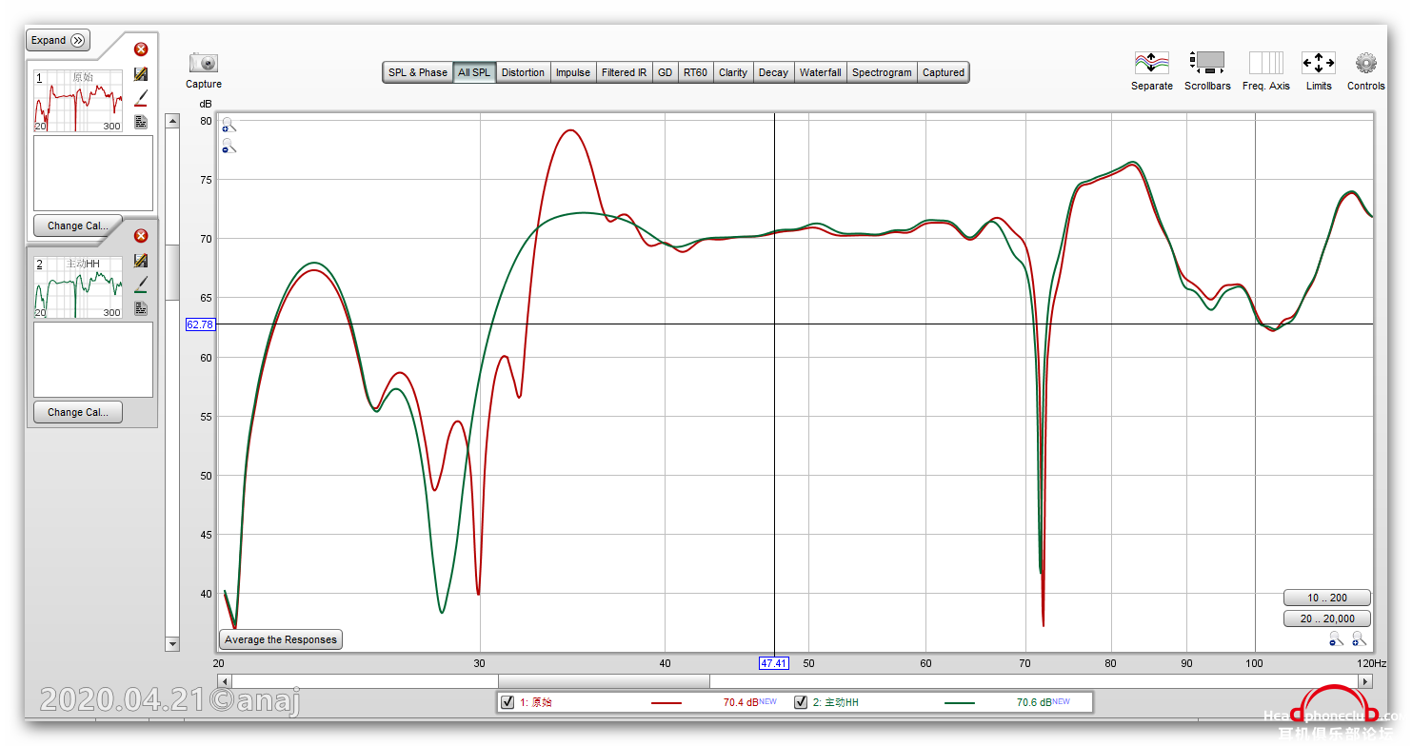
Task: Open the Decay tab
Action: [774, 72]
